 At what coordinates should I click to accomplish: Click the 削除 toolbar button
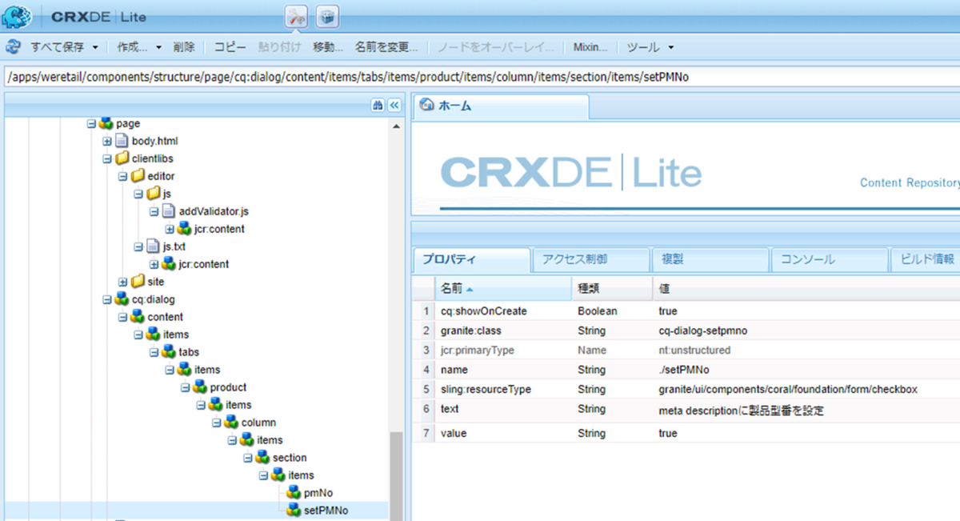(x=184, y=47)
